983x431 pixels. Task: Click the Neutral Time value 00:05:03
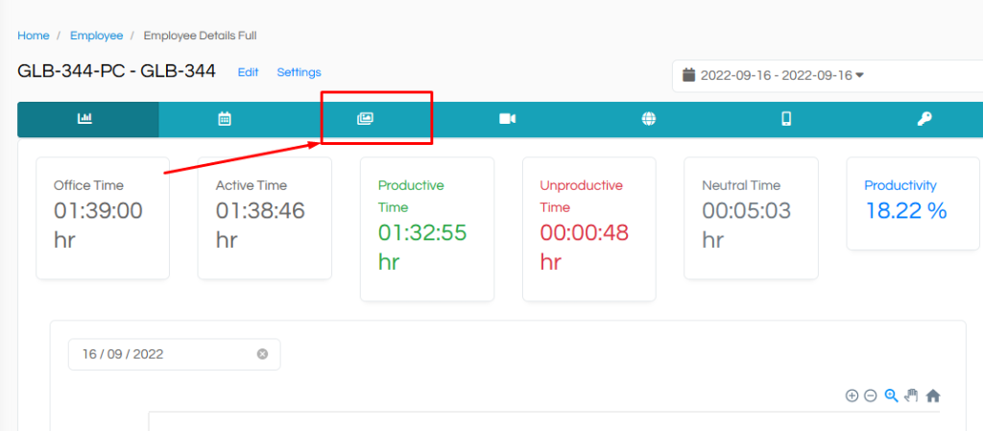pos(747,211)
